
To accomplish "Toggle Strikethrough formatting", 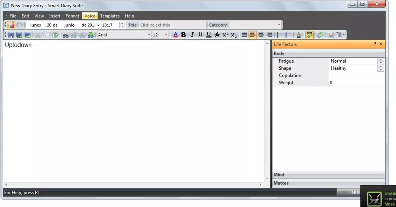I will 217,35.
